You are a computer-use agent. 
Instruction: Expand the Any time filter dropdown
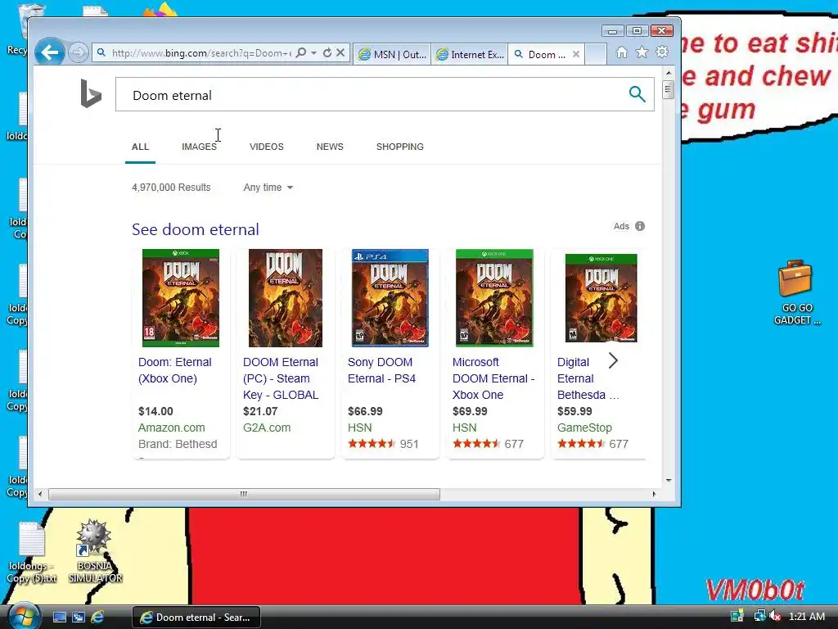tap(268, 188)
